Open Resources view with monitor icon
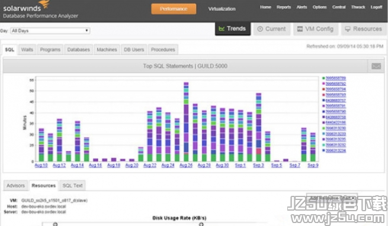The image size is (388, 226). [x=364, y=29]
